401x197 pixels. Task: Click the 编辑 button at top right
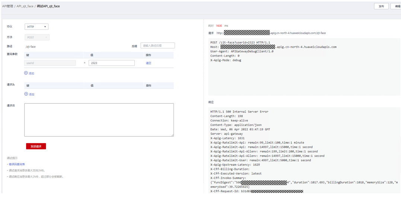coord(397,6)
